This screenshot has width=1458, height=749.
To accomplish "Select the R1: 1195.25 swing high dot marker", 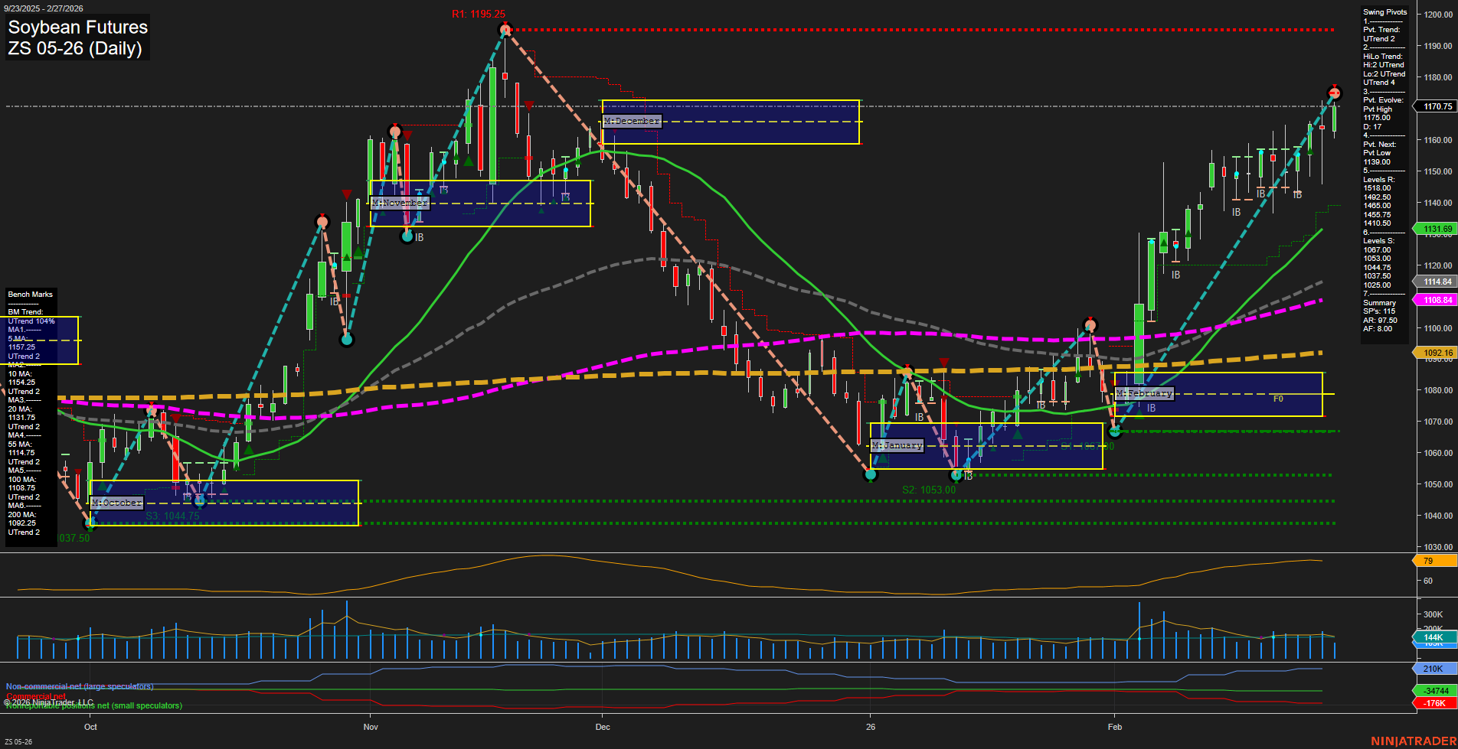I will tap(505, 29).
